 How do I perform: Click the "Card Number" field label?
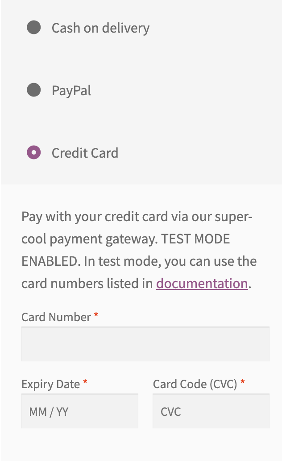point(56,317)
